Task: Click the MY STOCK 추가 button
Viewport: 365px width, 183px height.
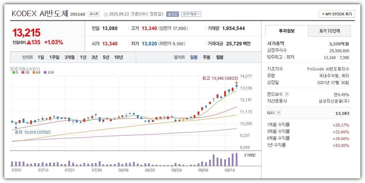Action: coord(337,14)
